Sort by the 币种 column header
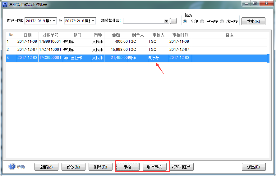 click(98, 35)
